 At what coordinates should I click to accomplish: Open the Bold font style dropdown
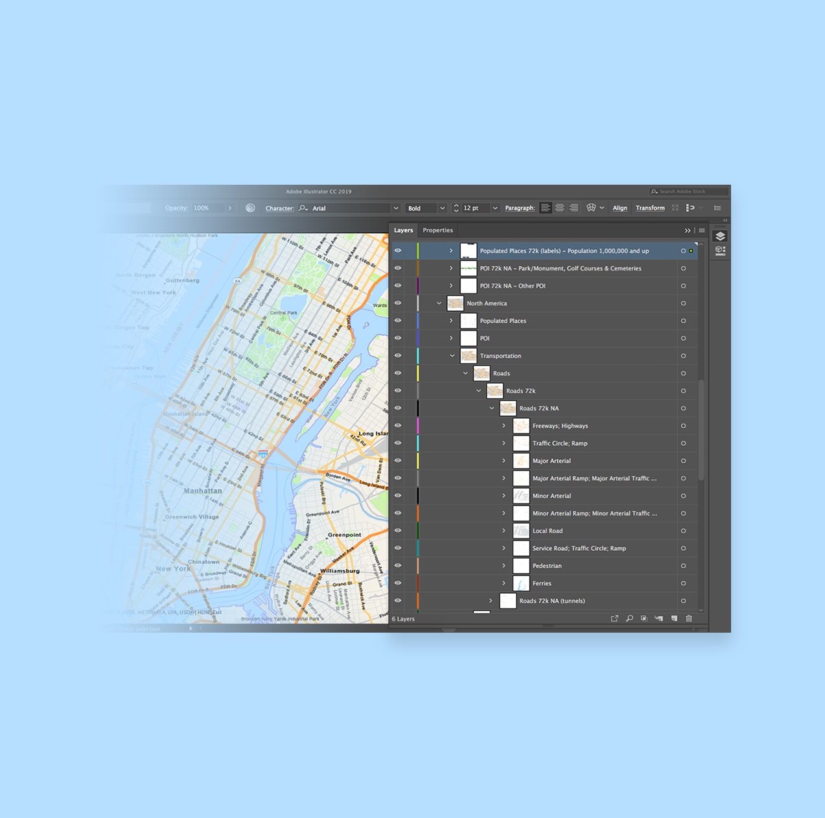click(x=442, y=208)
